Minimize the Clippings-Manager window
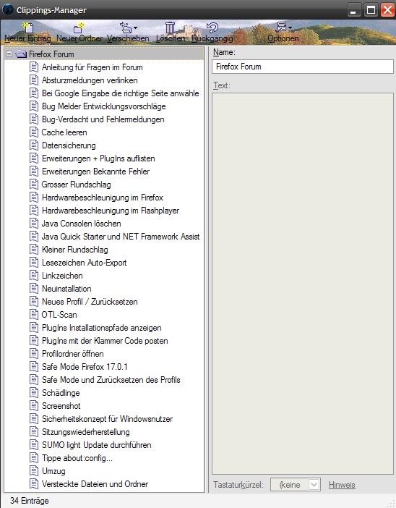 click(354, 9)
